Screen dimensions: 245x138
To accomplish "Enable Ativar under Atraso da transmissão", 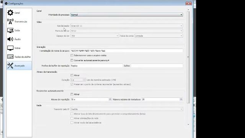I will pyautogui.click(x=72, y=75).
